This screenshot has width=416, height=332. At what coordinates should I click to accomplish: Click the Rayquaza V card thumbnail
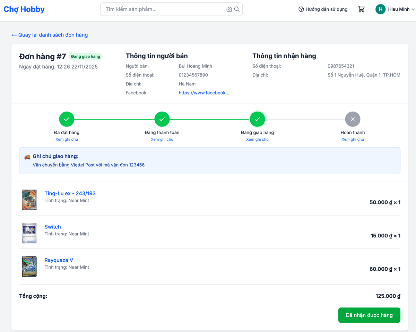(29, 267)
